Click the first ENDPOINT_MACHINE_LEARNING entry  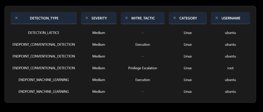(x=44, y=80)
